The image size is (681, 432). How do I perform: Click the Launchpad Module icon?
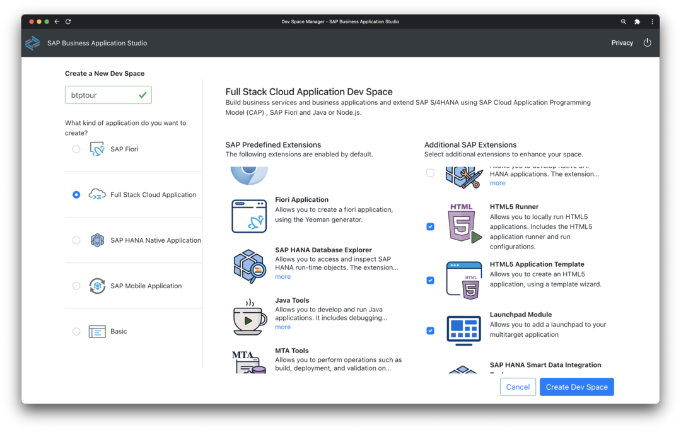(x=463, y=329)
